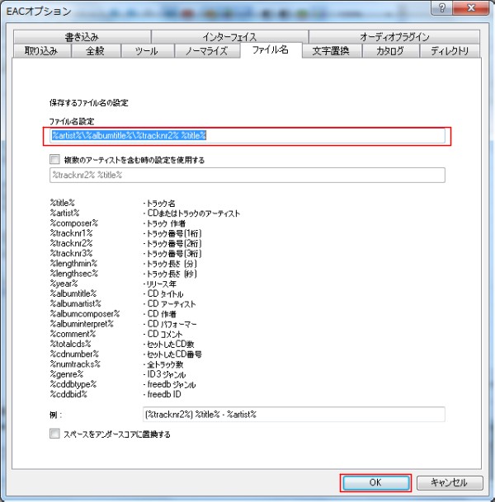Viewport: 495px width, 502px height.
Task: Click the ファイル名設定 text field
Action: pos(247,135)
